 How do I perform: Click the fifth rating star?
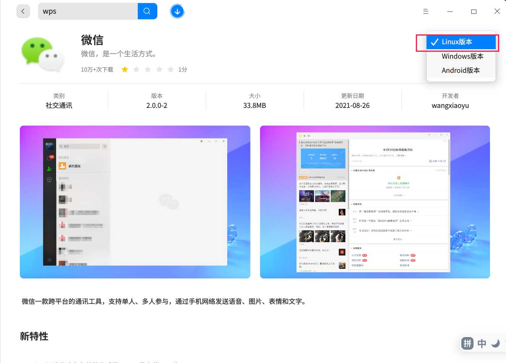171,69
